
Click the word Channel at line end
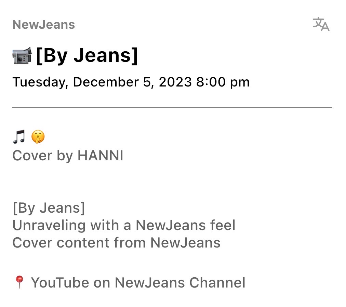(217, 282)
